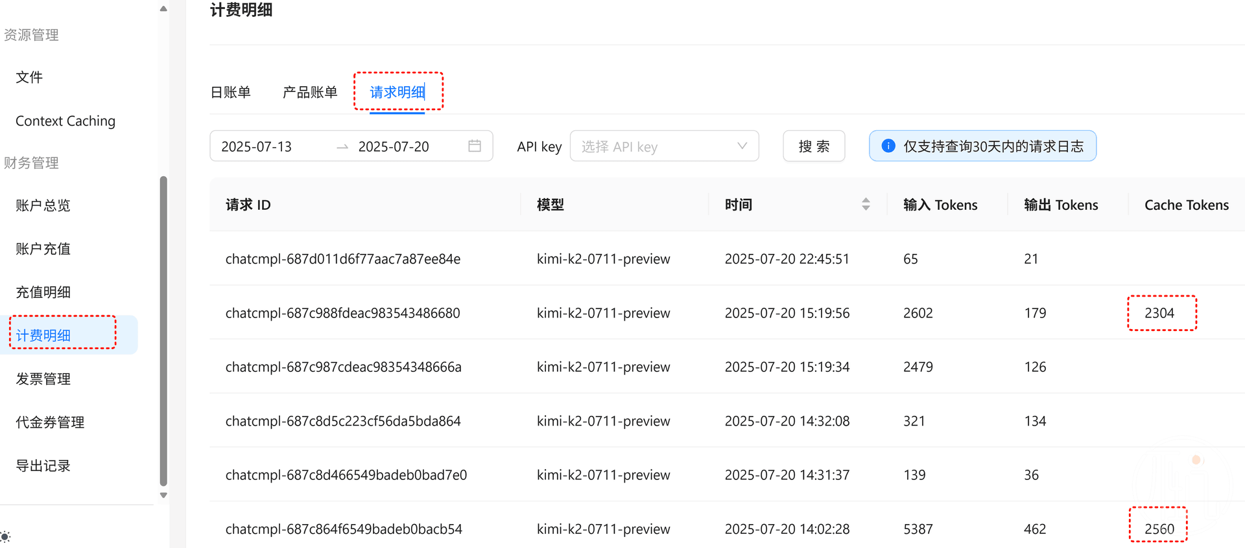Open 代金券管理 in the sidebar

50,422
